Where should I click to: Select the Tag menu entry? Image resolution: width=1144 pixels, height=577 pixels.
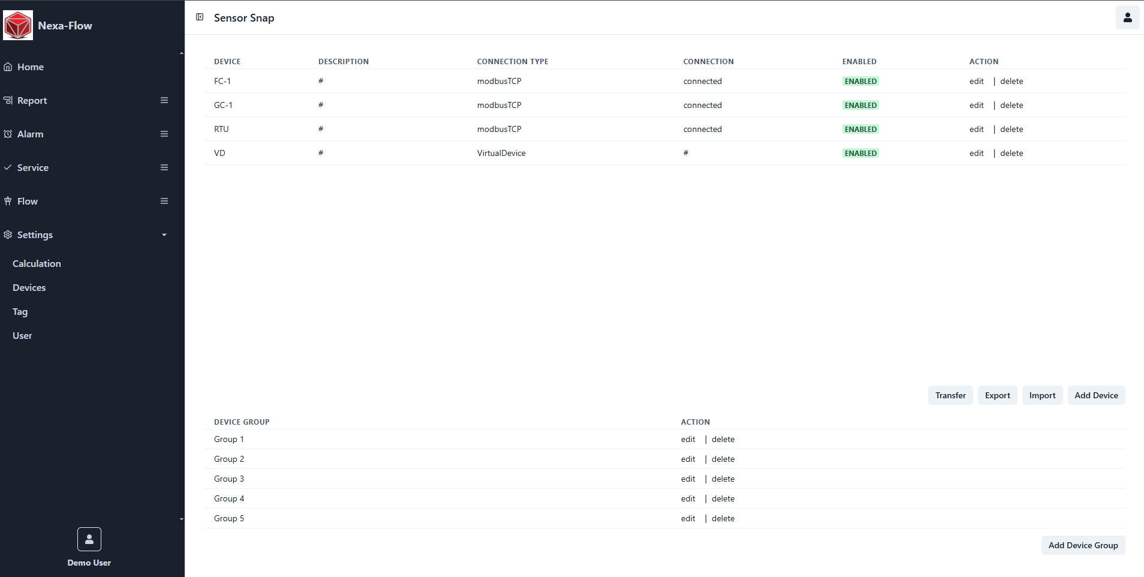click(20, 312)
